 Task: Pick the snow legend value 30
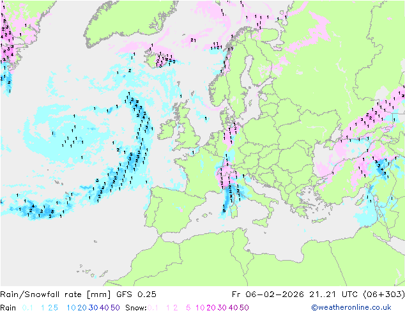pos(222,308)
